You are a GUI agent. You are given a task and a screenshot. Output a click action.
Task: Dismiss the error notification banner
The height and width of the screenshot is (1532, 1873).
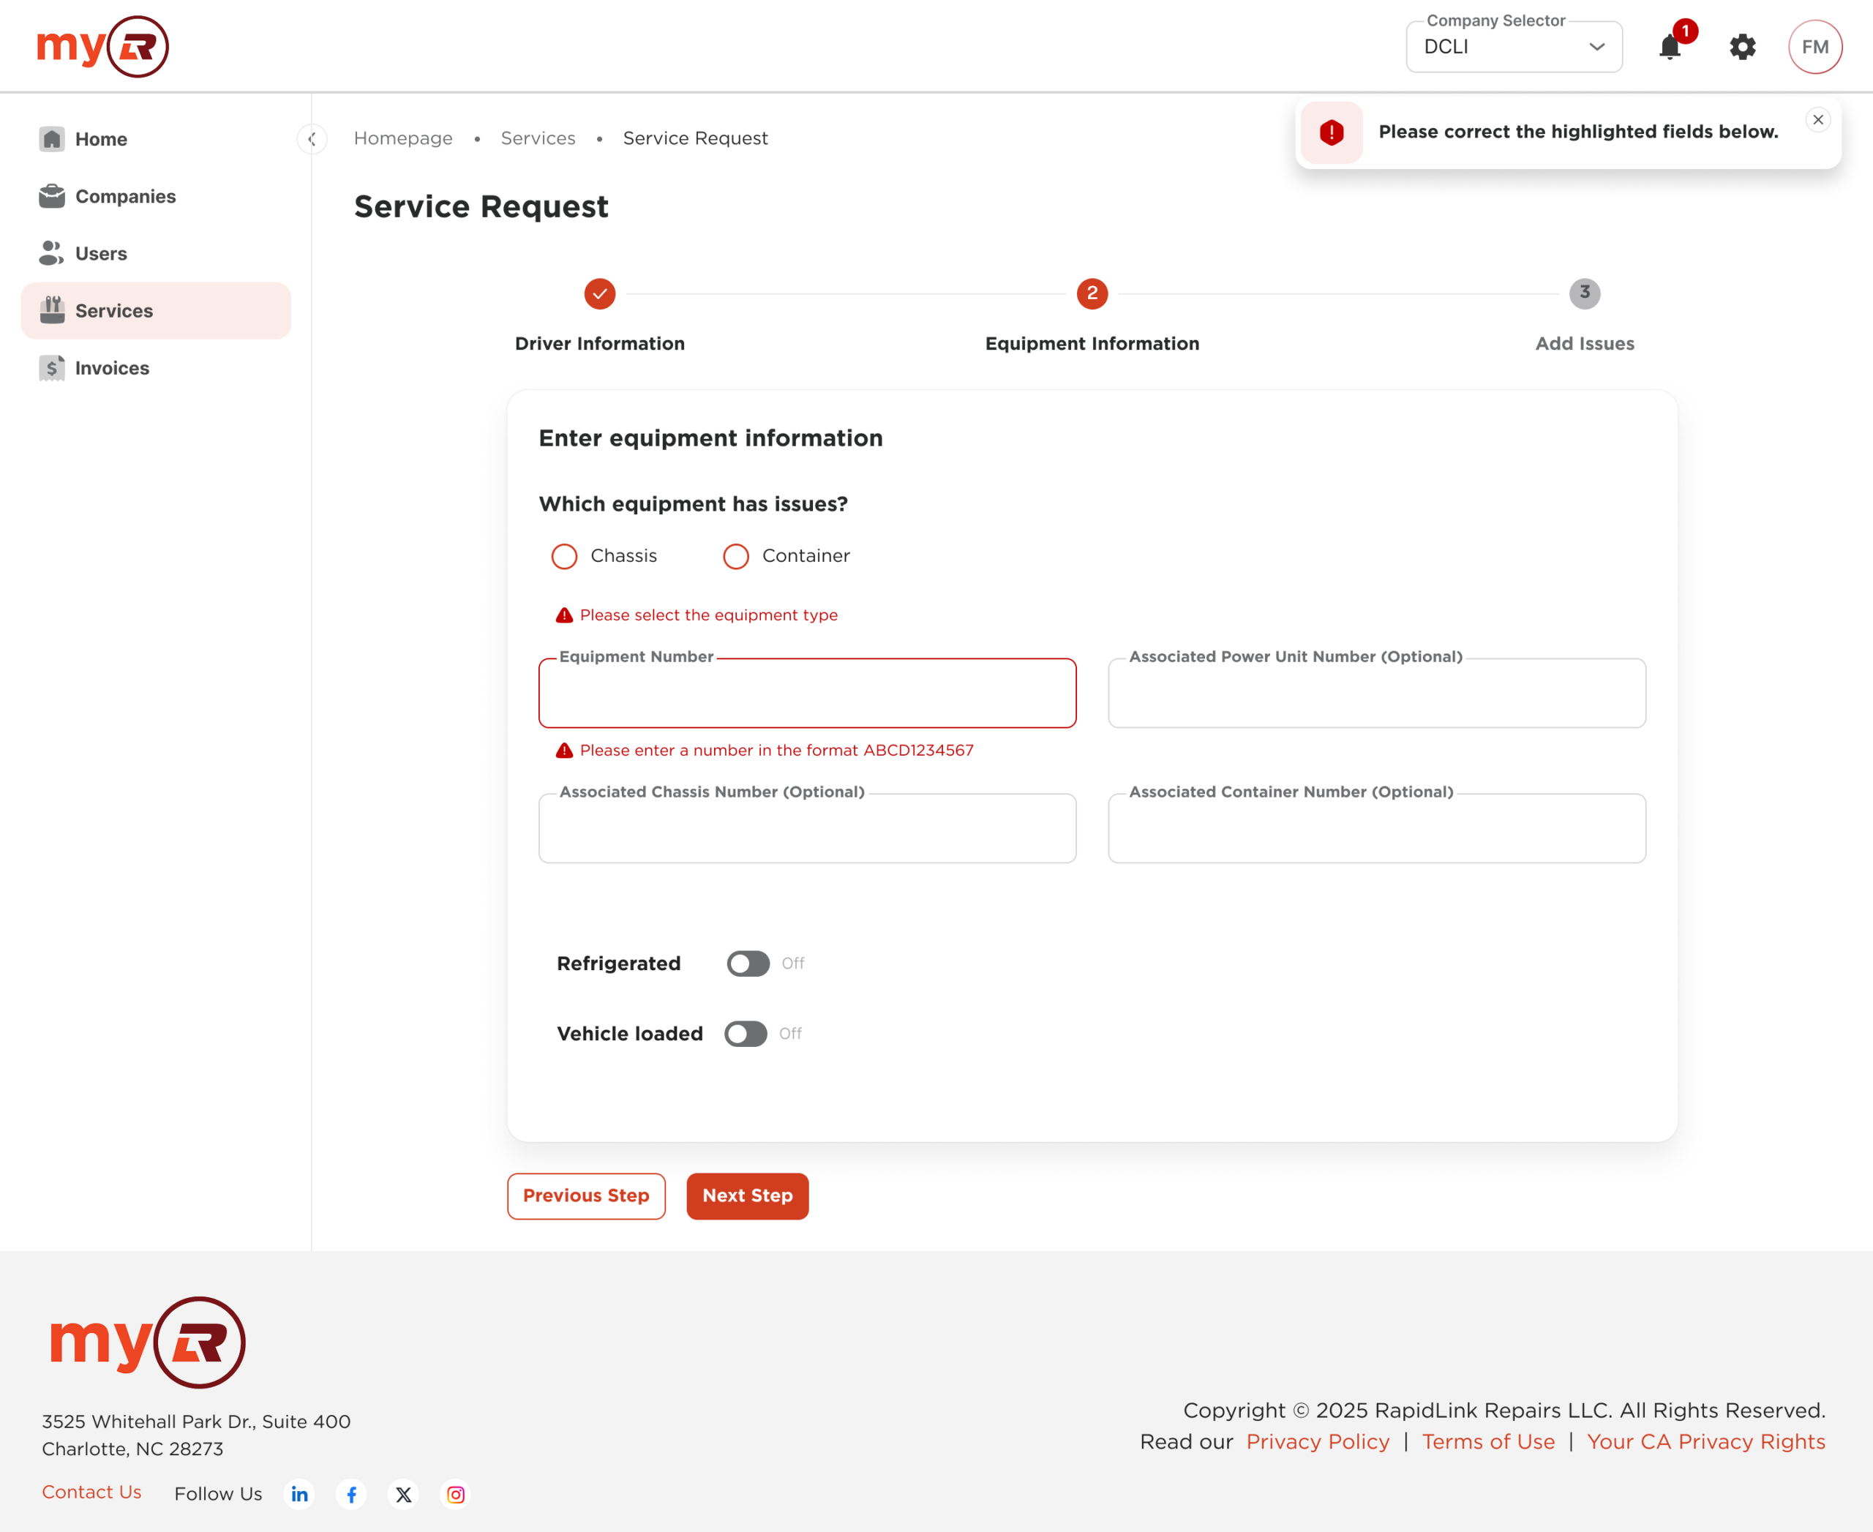click(1817, 120)
